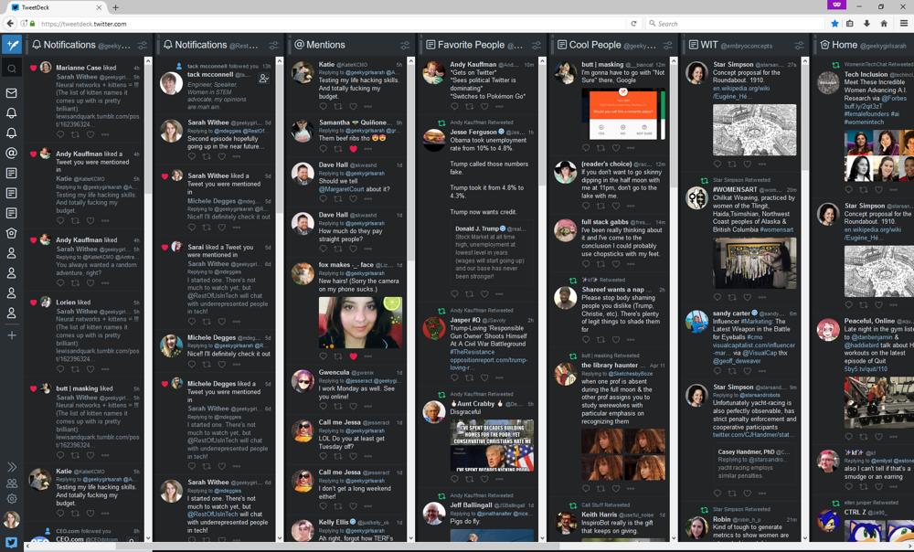The image size is (914, 552).
Task: Open browser downloads arrow icon
Action: point(866,24)
